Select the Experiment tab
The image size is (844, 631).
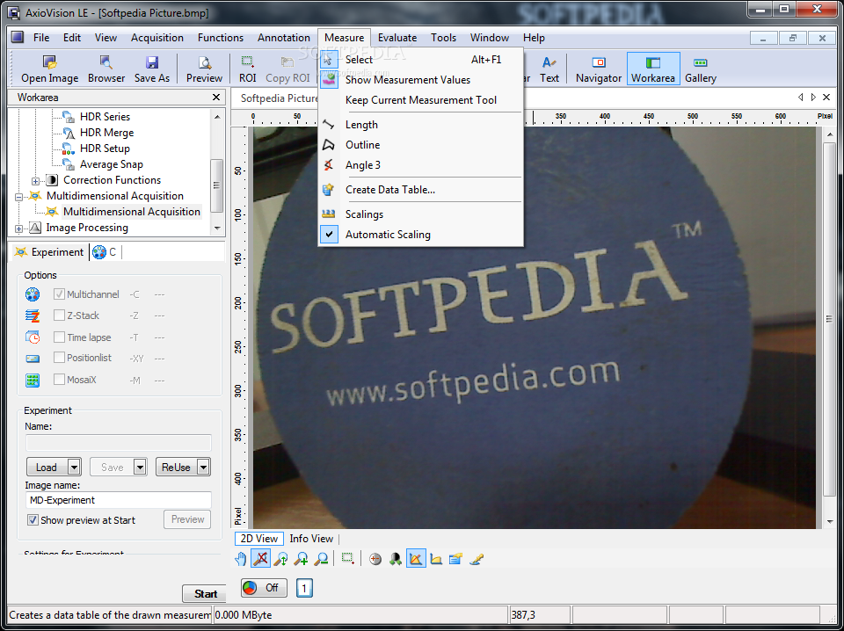(49, 252)
